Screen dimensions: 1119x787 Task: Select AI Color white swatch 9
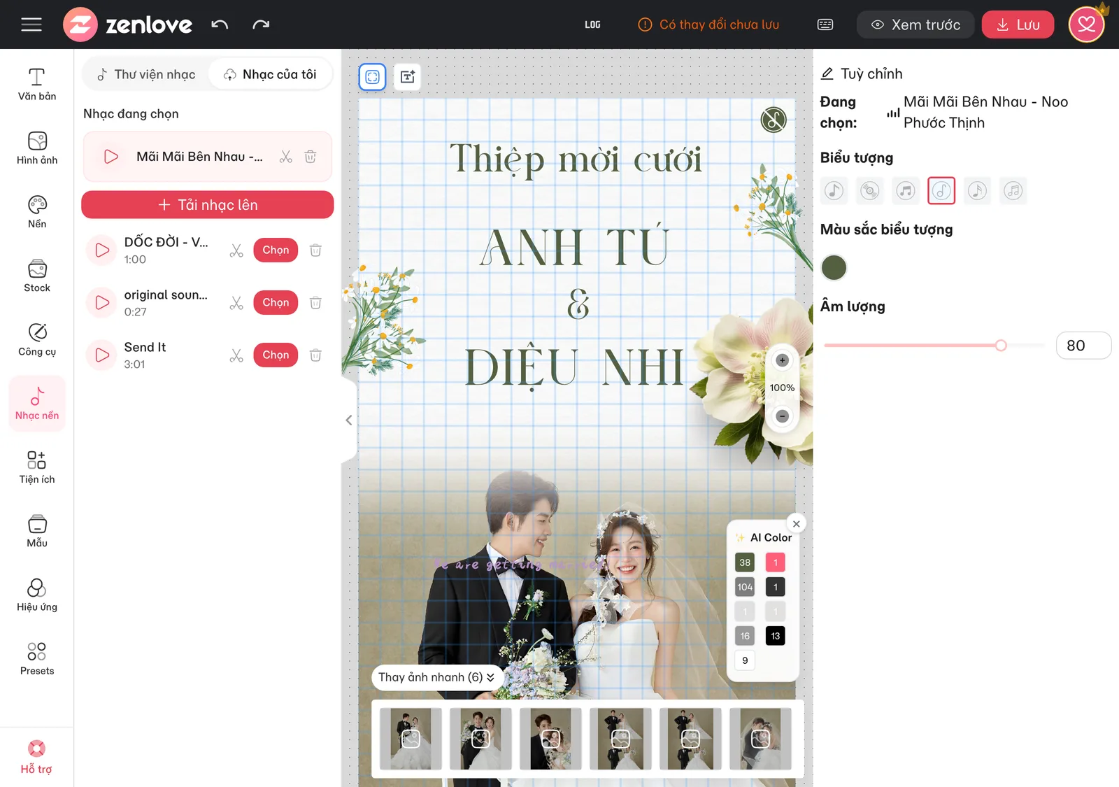[745, 660]
